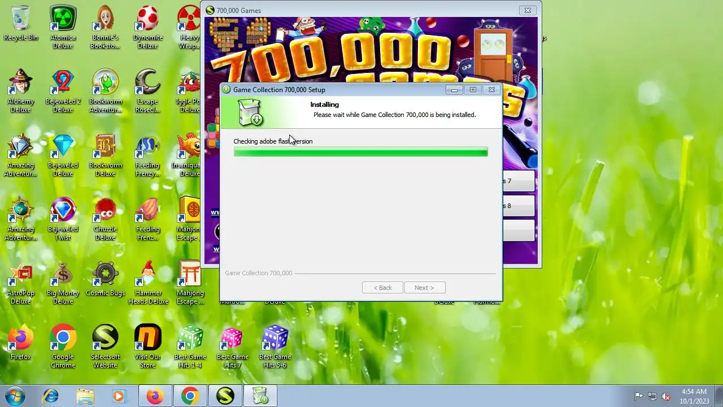Open Internet Explorer from the taskbar
Screen dimensions: 723x407
point(50,396)
